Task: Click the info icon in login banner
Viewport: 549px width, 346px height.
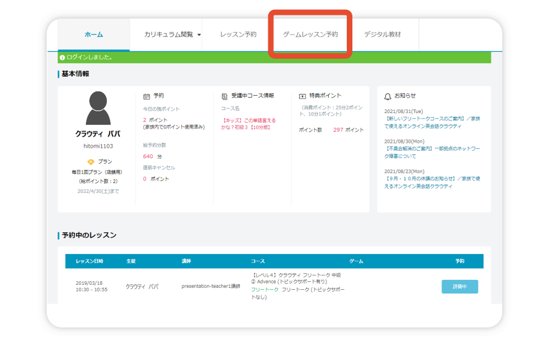Action: [x=62, y=57]
